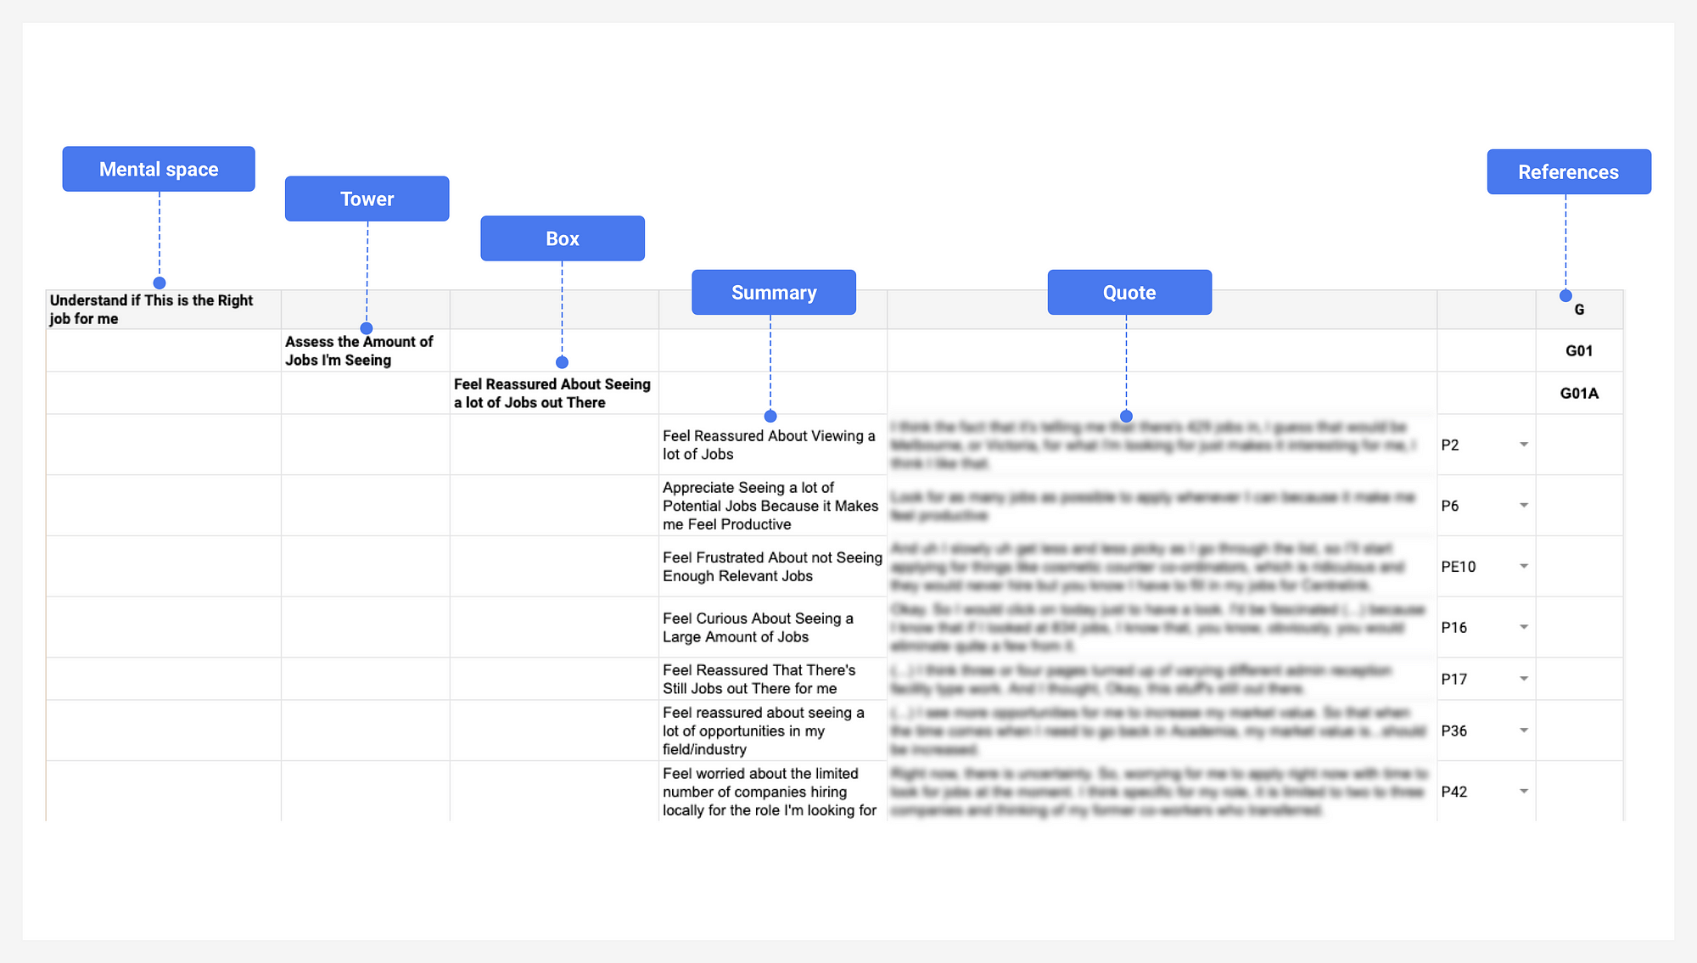Click the blue dot under the Quote connector
This screenshot has width=1697, height=963.
[x=1126, y=417]
